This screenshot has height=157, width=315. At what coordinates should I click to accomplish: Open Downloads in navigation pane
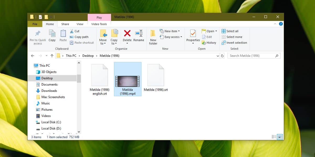pyautogui.click(x=46, y=91)
